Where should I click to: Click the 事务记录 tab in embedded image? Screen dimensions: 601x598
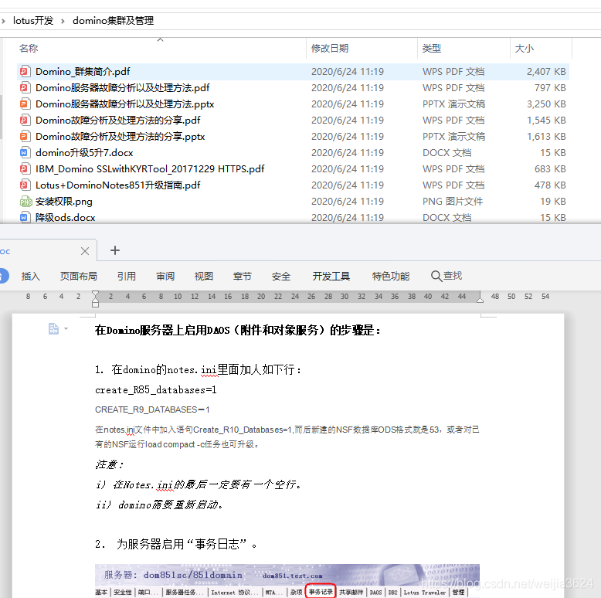click(321, 592)
